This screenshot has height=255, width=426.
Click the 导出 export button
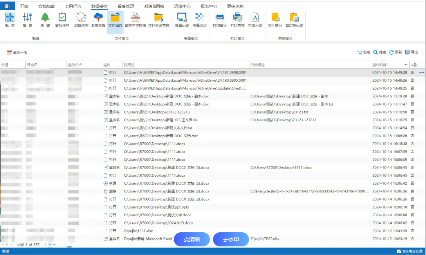point(412,52)
